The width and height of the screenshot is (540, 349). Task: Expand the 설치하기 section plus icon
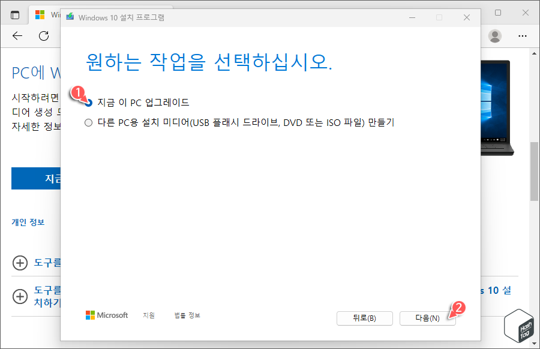(19, 295)
